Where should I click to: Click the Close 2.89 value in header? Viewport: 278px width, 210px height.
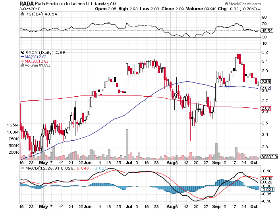tap(172, 9)
